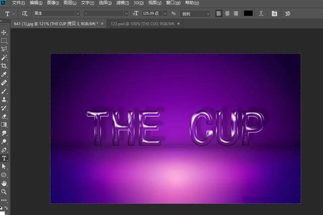Select the Magic Wand tool
Screen dimensions: 323x215
pyautogui.click(x=4, y=57)
